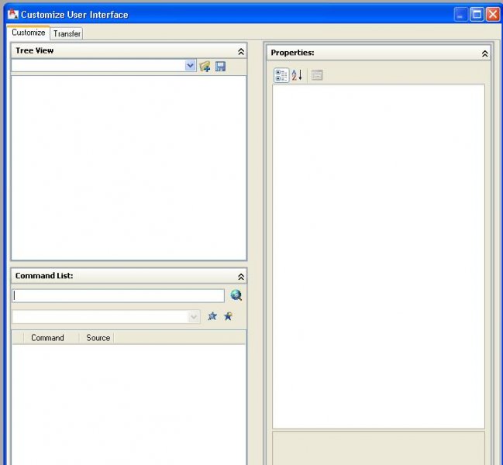The height and width of the screenshot is (465, 503).
Task: Select the Customize tab
Action: tap(28, 33)
